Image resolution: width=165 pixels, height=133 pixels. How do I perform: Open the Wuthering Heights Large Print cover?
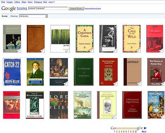click(108, 72)
